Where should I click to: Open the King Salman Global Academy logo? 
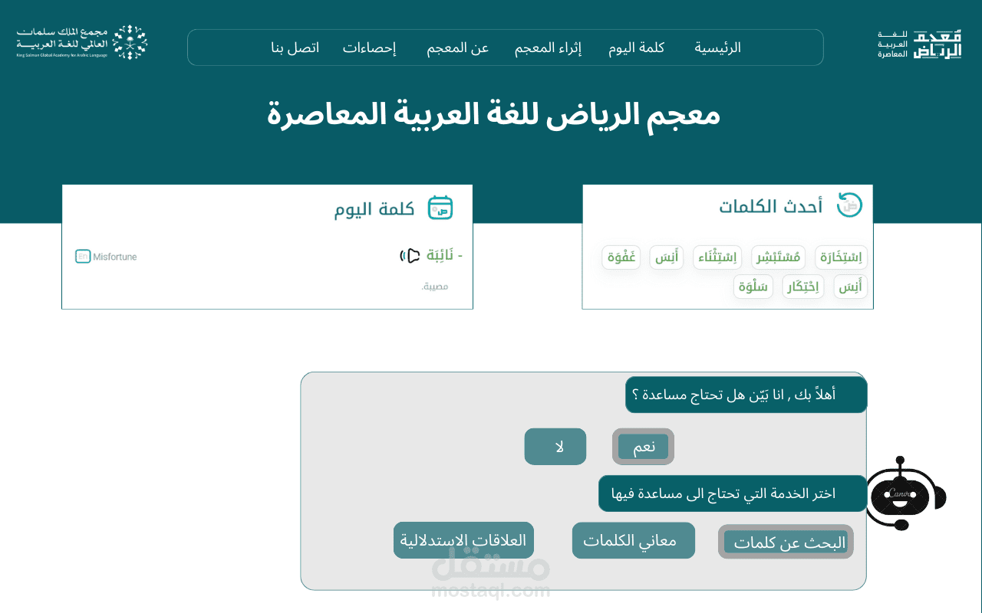click(x=82, y=42)
